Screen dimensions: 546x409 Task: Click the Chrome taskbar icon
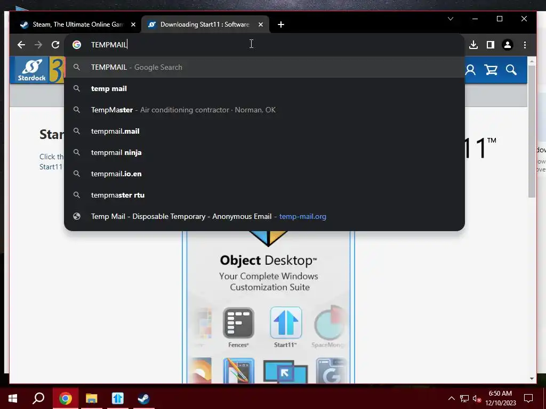coord(66,398)
